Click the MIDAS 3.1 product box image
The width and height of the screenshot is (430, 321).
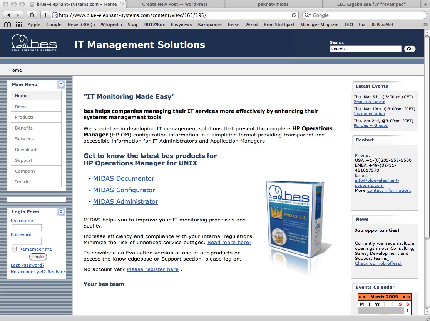[x=296, y=219]
